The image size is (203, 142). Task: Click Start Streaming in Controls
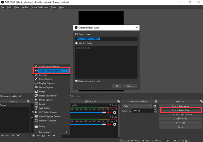(180, 106)
